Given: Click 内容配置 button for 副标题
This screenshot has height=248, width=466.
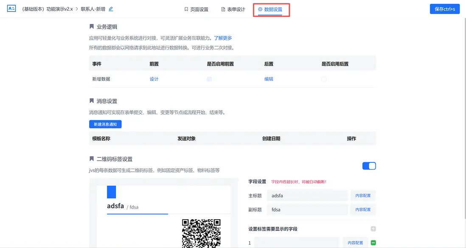Looking at the screenshot, I should point(363,210).
